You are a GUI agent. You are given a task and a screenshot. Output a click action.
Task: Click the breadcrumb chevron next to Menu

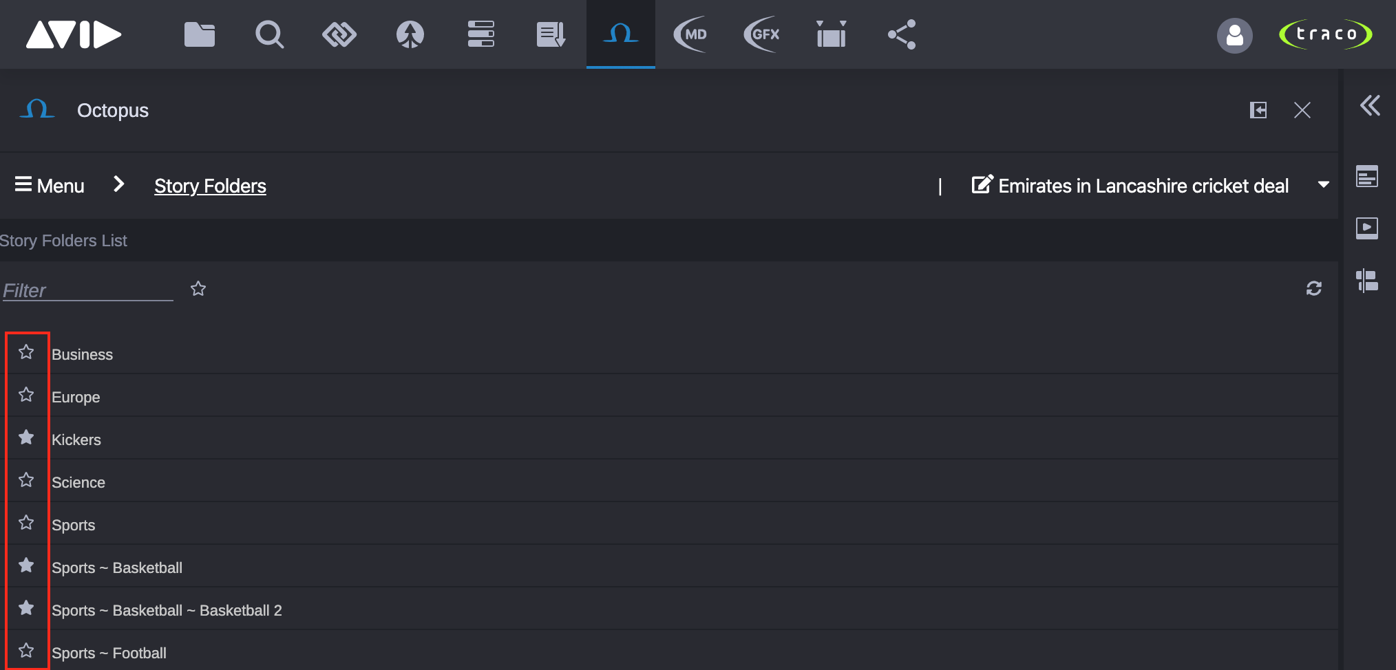coord(118,184)
